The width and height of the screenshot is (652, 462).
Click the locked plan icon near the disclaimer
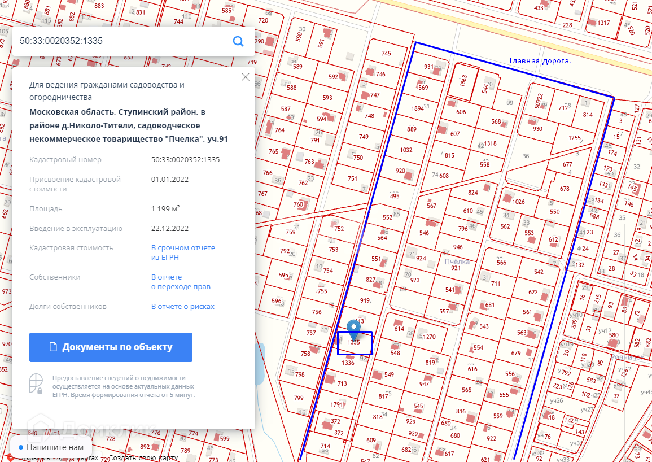pos(36,383)
